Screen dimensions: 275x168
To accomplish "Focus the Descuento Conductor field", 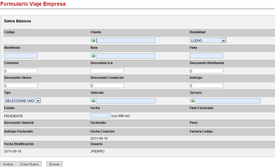I will [x=107, y=86].
